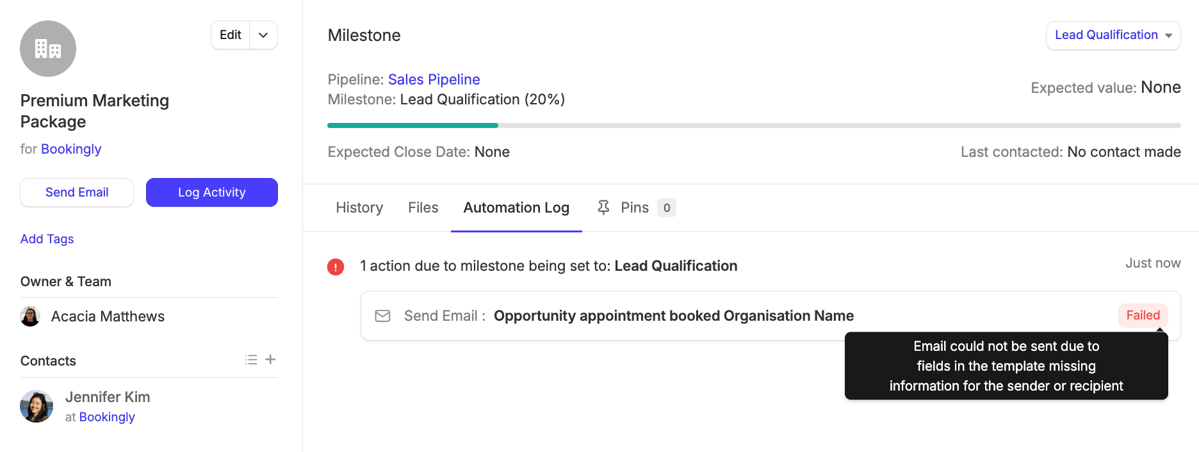Click the Contacts section heading

(x=48, y=360)
